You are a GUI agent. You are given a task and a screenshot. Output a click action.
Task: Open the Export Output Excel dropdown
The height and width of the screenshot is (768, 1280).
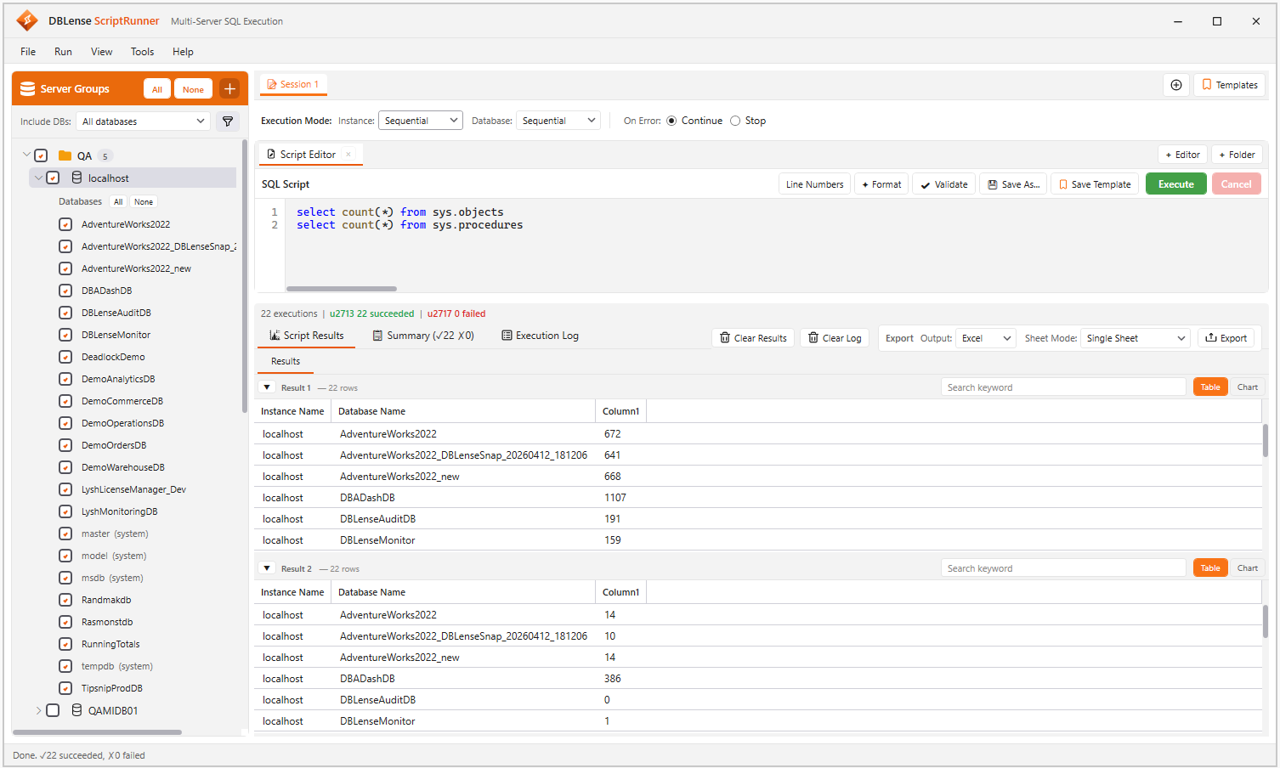(986, 338)
